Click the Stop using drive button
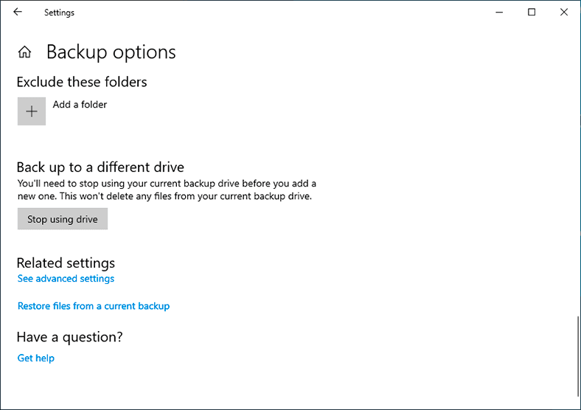This screenshot has height=410, width=581. 63,219
